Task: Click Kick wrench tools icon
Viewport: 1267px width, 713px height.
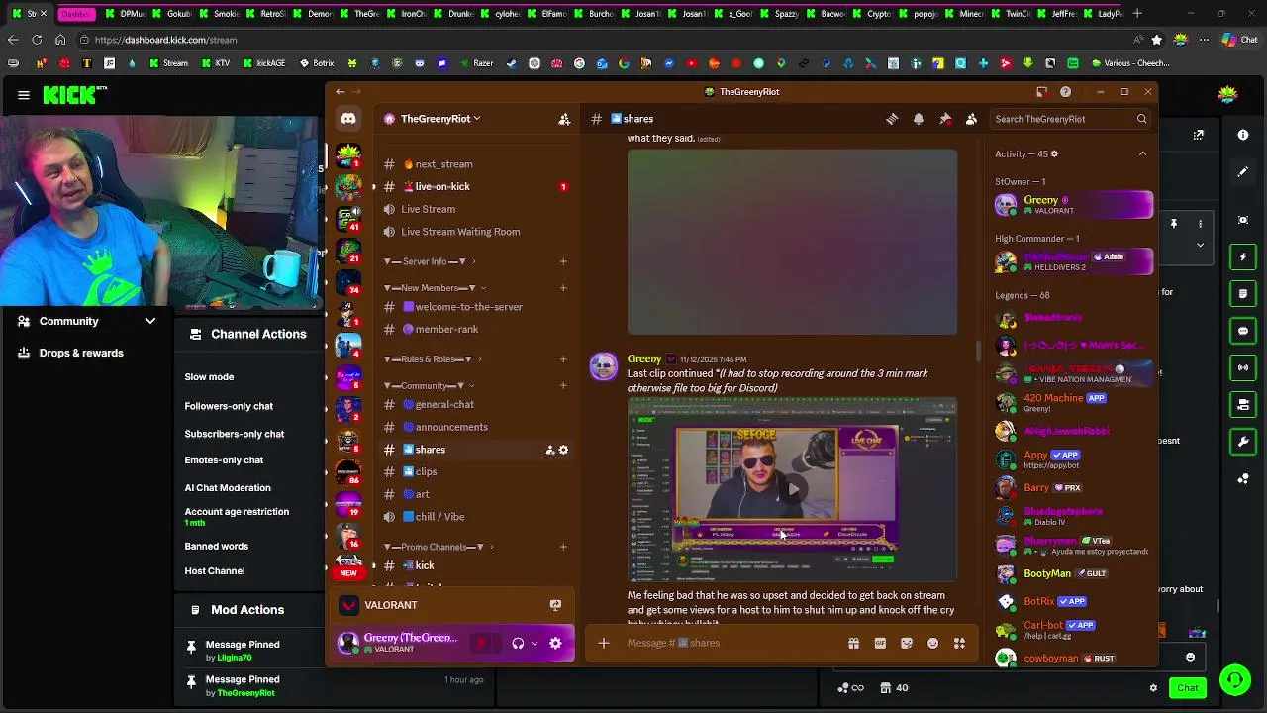Action: pos(1243,442)
